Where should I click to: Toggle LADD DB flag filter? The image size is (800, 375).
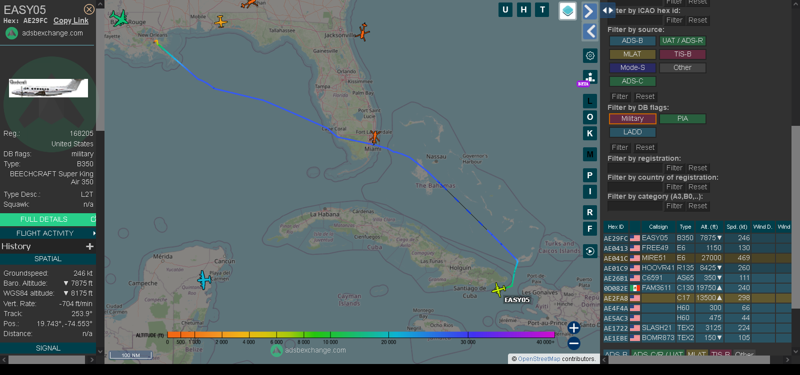632,132
